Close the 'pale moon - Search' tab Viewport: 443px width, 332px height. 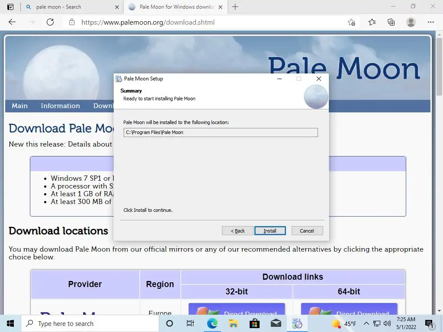pyautogui.click(x=117, y=7)
